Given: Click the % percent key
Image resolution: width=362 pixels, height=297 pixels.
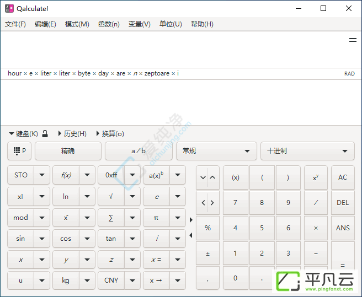Looking at the screenshot, I should coord(207,228).
